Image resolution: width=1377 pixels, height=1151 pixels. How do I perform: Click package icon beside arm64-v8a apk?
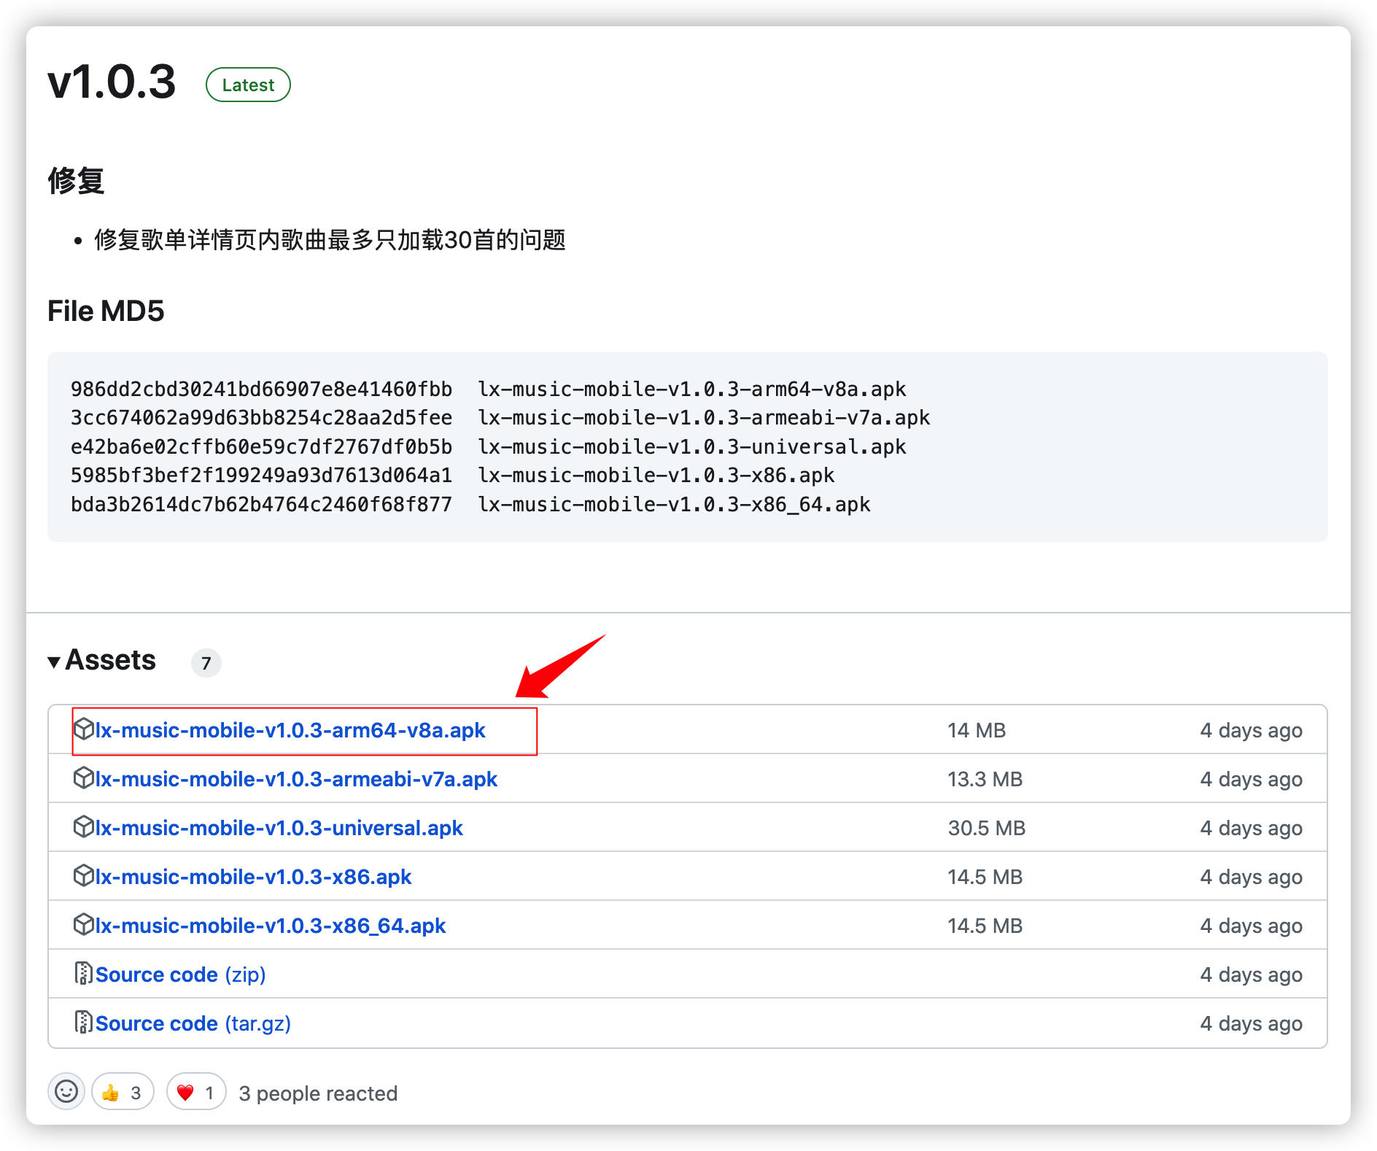(84, 729)
